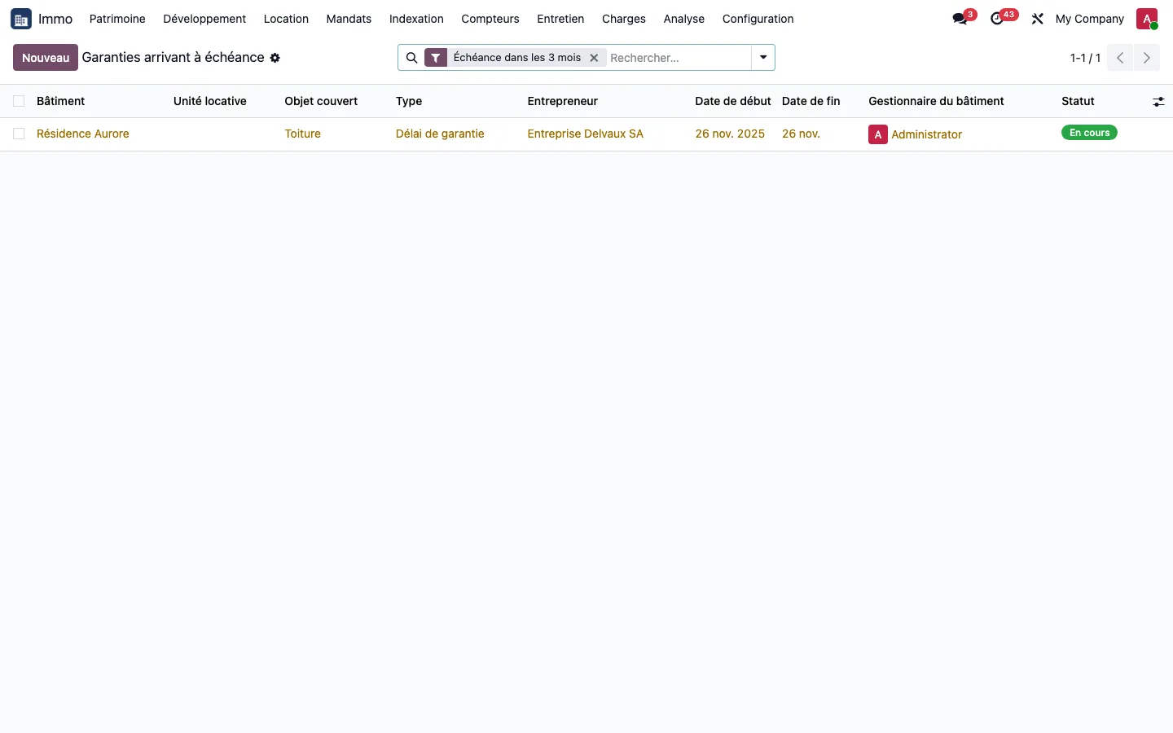Go to the previous page arrow
Viewport: 1173px width, 733px height.
click(x=1120, y=58)
